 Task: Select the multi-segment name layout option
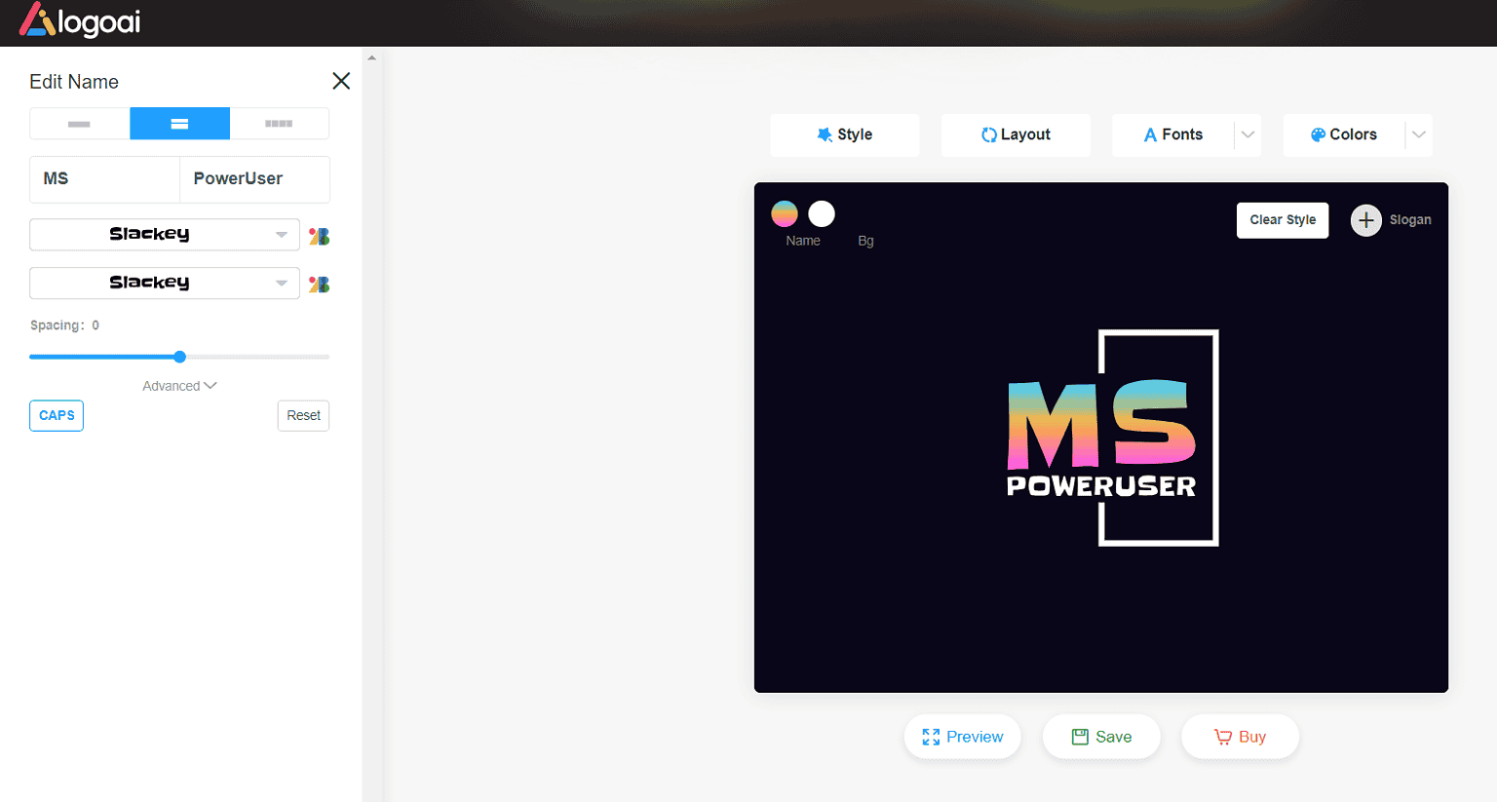coord(279,124)
